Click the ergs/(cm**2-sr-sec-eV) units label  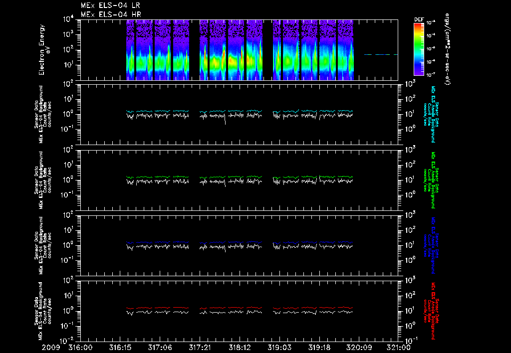447,49
